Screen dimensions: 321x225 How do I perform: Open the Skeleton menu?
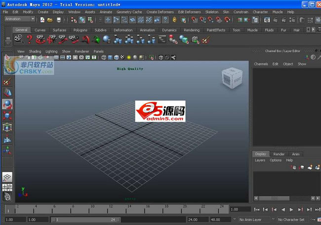pos(212,12)
